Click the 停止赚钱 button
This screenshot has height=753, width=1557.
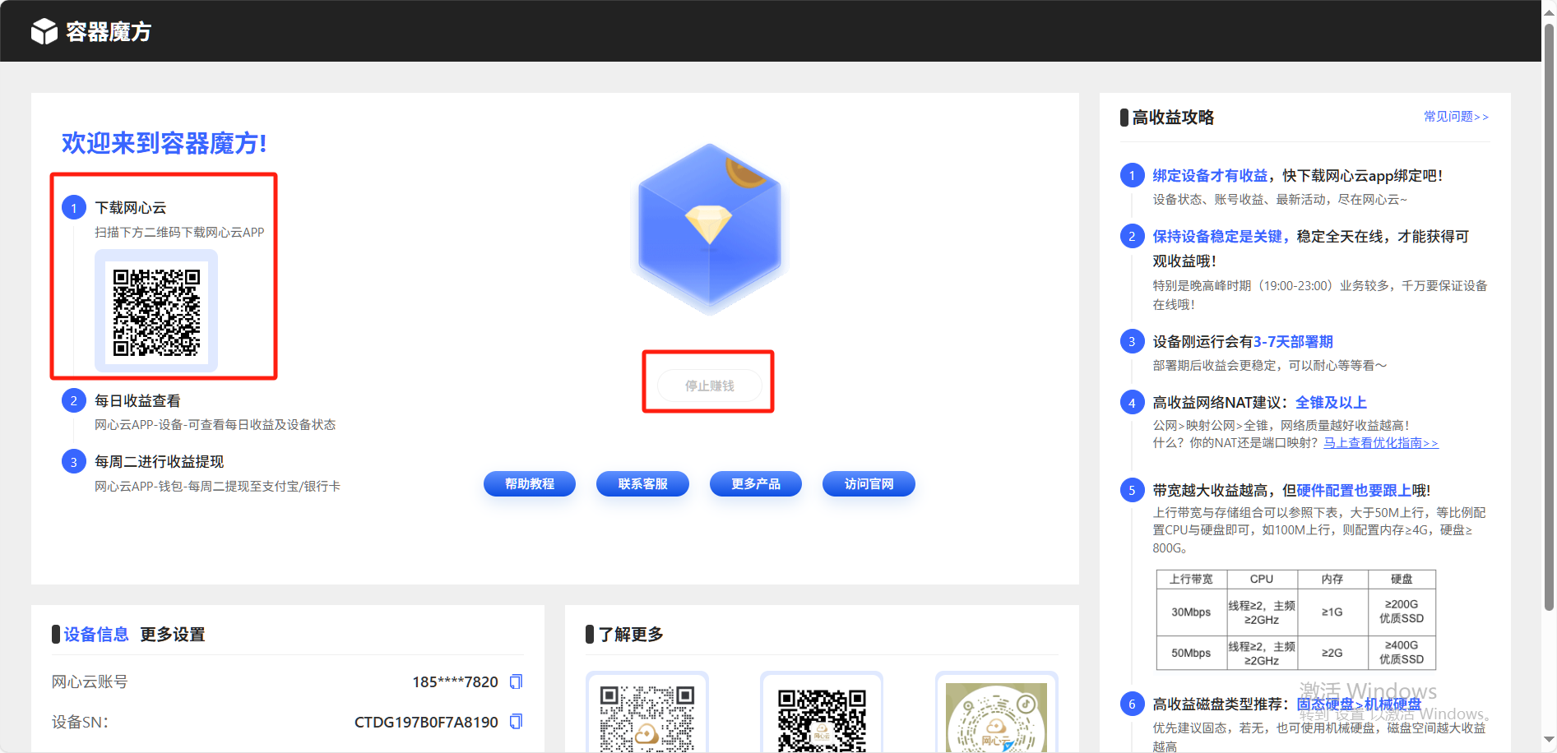[x=709, y=385]
